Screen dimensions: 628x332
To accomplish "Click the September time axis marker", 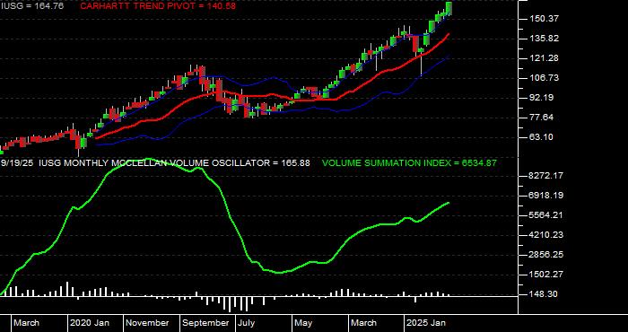I will pyautogui.click(x=206, y=323).
